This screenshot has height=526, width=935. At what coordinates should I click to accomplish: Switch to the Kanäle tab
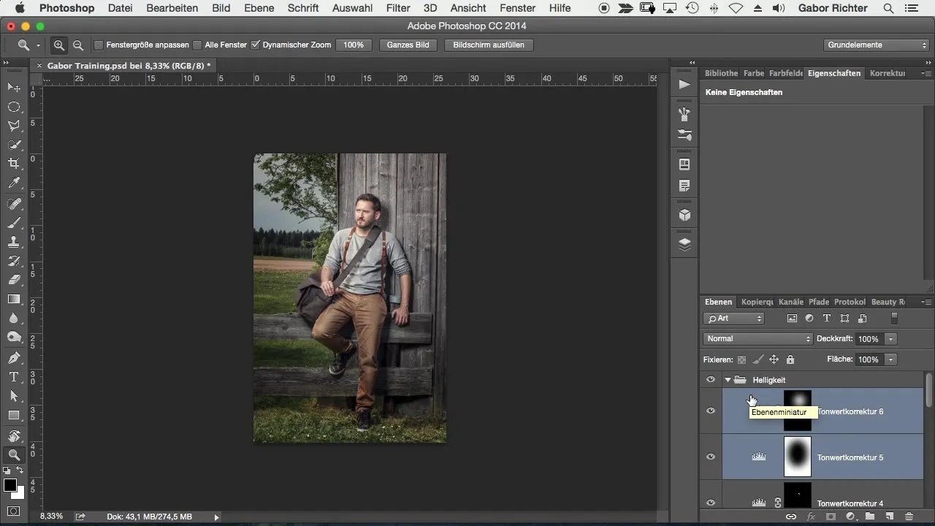coord(791,302)
